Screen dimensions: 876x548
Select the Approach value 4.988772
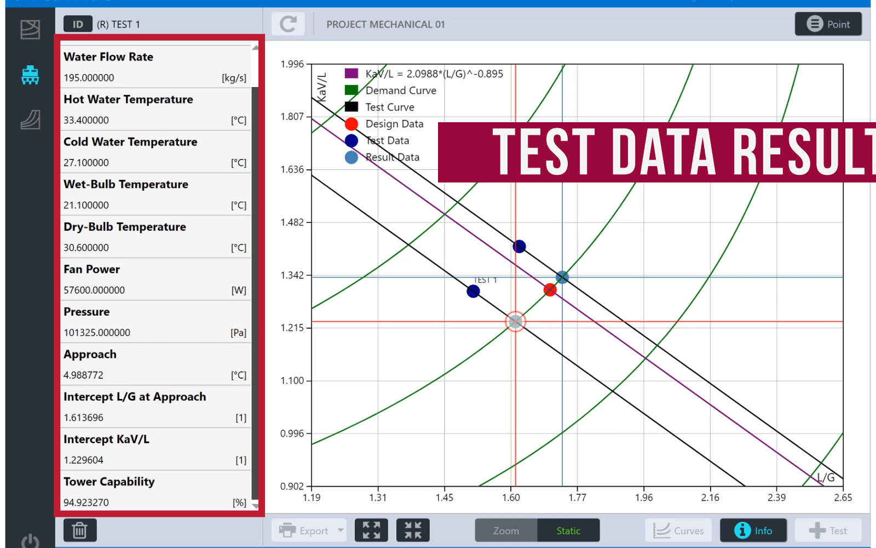(83, 375)
